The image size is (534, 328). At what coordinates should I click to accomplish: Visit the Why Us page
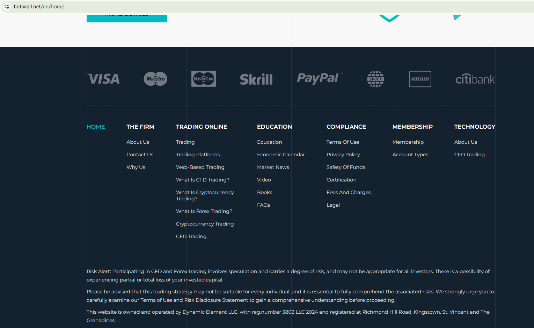pyautogui.click(x=136, y=167)
